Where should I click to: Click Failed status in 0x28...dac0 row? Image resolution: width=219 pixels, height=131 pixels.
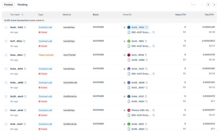click(x=43, y=102)
